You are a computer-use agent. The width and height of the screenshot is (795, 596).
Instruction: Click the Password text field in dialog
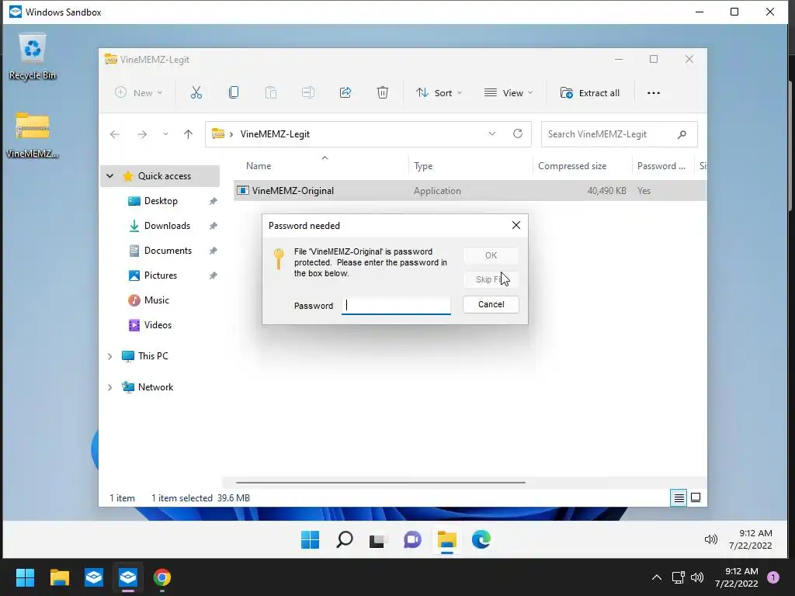click(396, 306)
